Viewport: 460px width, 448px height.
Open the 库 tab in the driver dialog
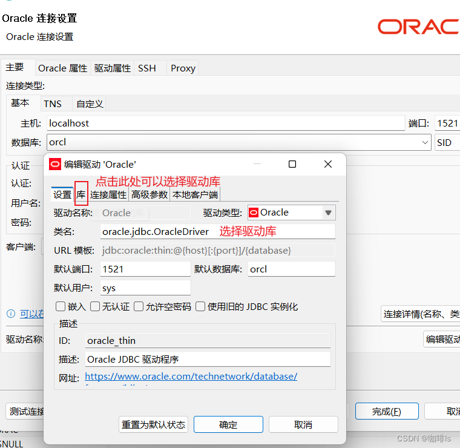(x=81, y=194)
